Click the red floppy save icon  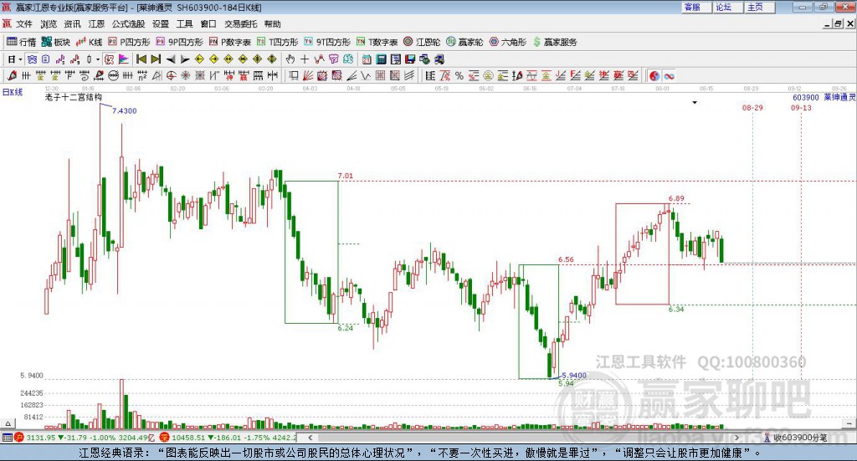410,59
